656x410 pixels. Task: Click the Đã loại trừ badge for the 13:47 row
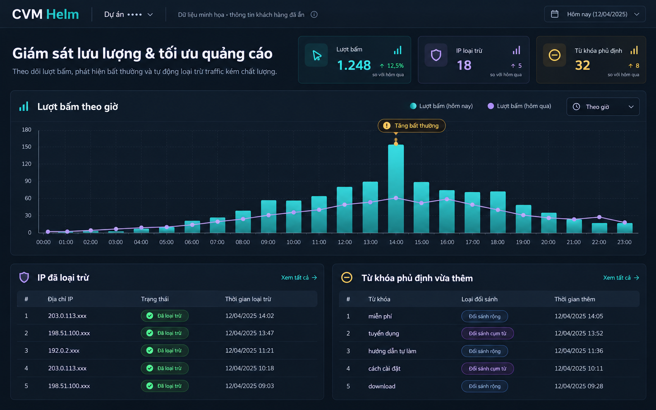click(165, 333)
